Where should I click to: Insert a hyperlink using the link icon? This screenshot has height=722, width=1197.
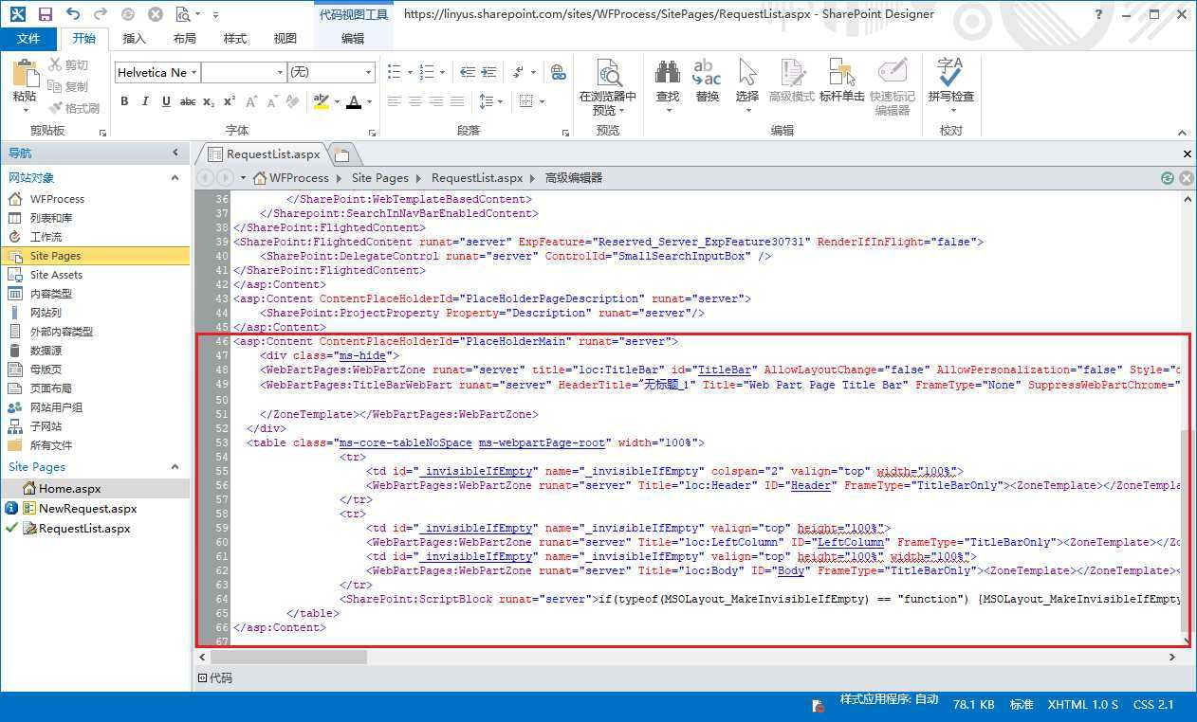point(559,73)
